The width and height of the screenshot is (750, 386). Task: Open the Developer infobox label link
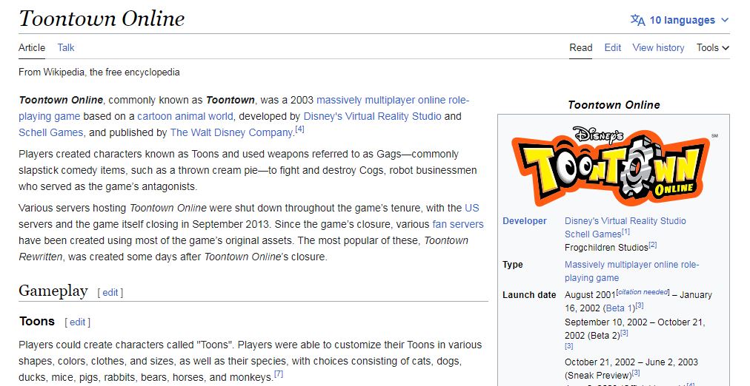point(525,221)
